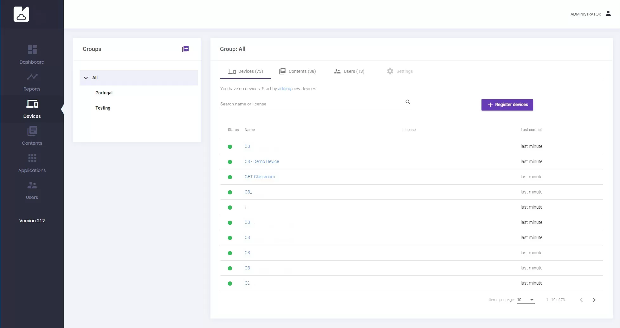Open the Users sidebar icon
The width and height of the screenshot is (620, 328).
(32, 185)
